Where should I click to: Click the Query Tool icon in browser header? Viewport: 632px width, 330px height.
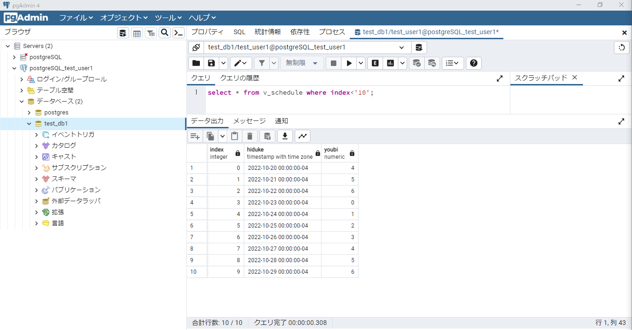pos(123,33)
